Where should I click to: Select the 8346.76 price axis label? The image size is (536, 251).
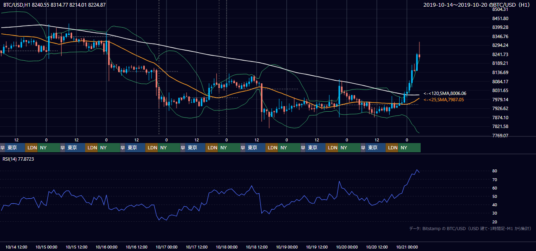500,36
